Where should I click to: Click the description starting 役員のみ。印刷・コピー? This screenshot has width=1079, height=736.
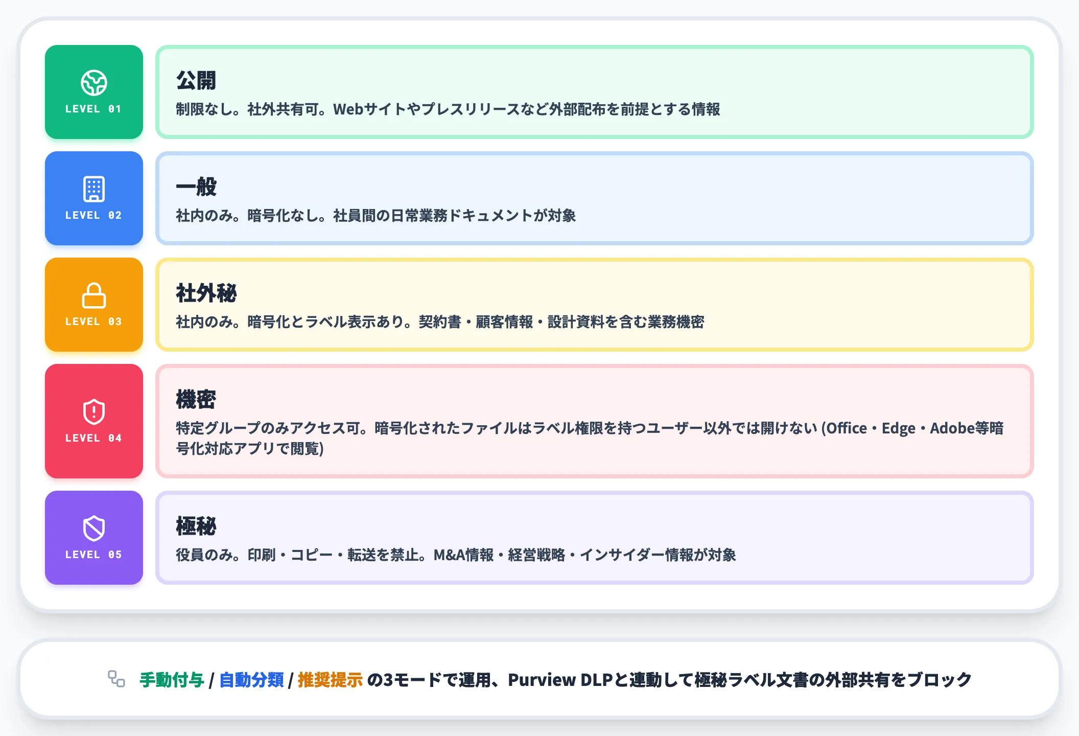456,555
